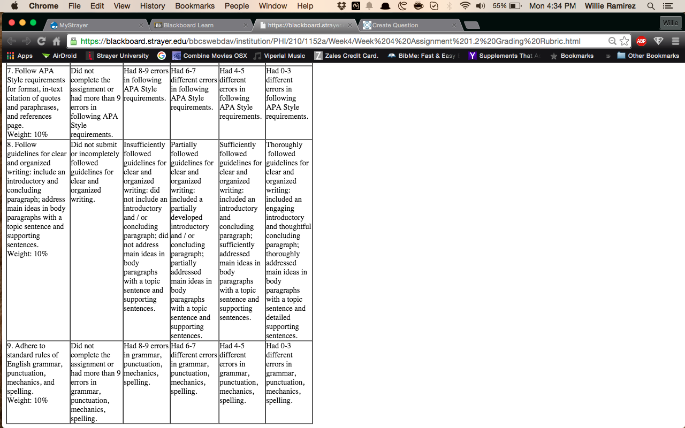Reload the page with the refresh icon
Viewport: 685px width, 428px height.
coord(41,41)
